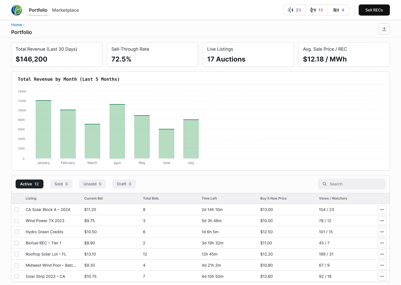
Task: Click the search magnifier icon
Action: pyautogui.click(x=325, y=184)
